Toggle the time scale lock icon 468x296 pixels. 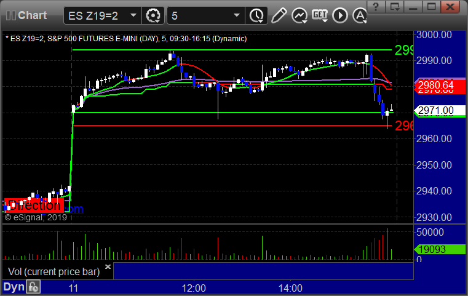click(x=33, y=287)
